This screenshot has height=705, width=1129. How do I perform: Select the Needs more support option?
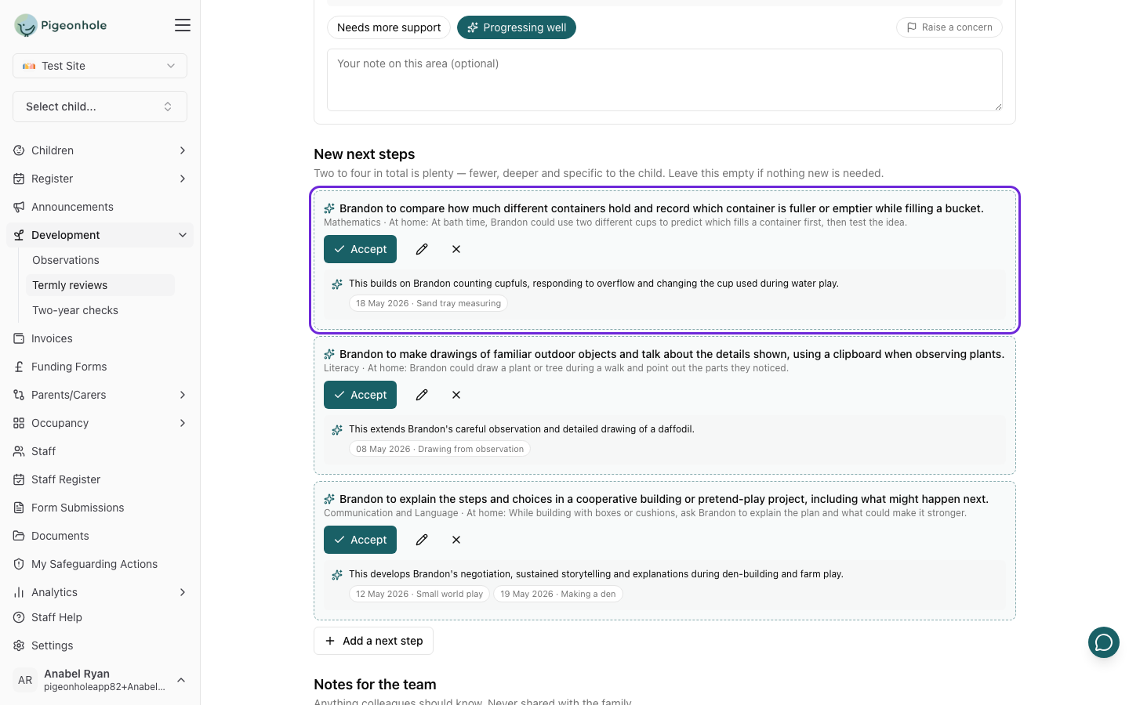point(389,27)
